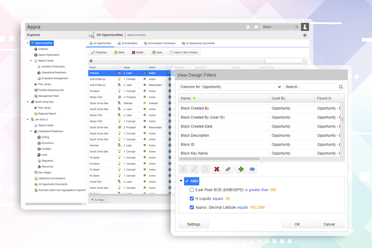This screenshot has height=248, width=372.
Task: Open the All Opportunity Documents tab
Action: coord(198,43)
